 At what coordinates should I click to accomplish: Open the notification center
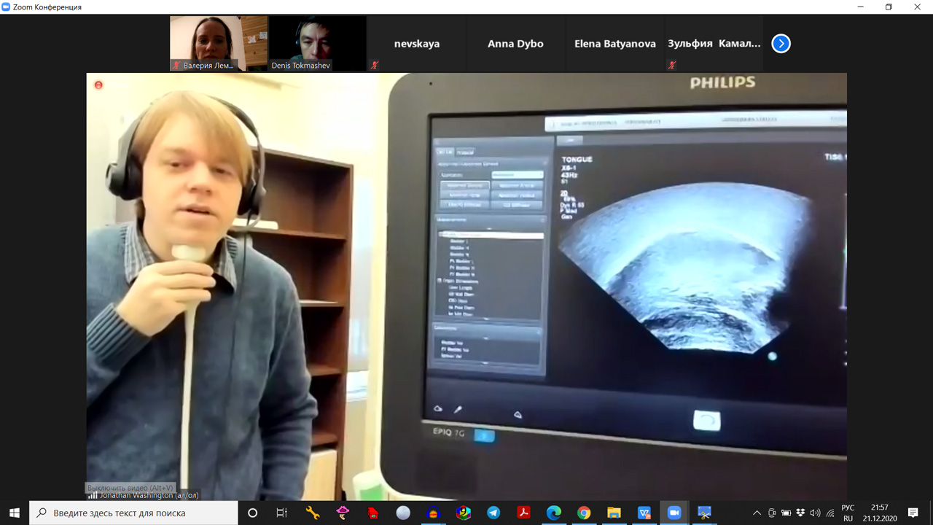(x=913, y=513)
